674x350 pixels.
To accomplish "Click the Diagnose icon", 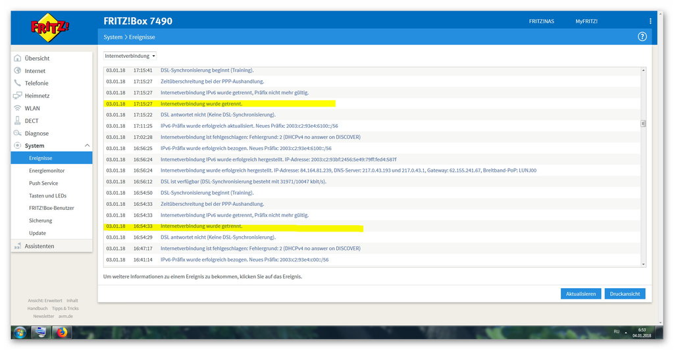I will (x=18, y=133).
